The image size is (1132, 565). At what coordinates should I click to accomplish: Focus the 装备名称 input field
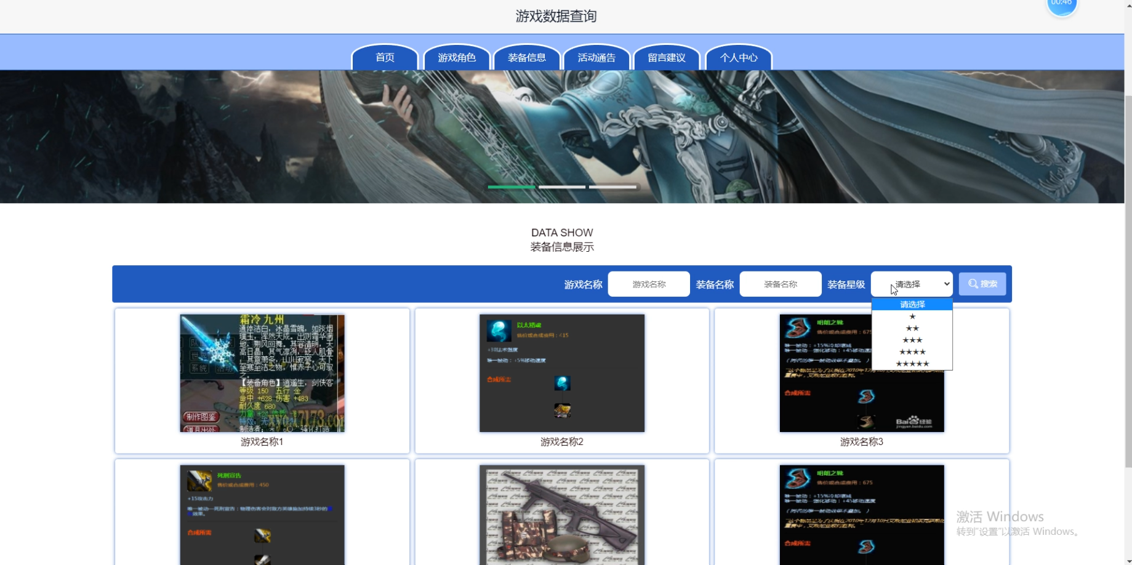[781, 284]
